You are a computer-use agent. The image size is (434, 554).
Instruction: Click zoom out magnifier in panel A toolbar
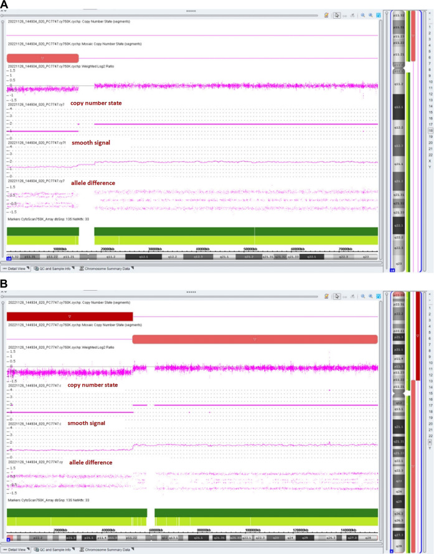click(363, 15)
